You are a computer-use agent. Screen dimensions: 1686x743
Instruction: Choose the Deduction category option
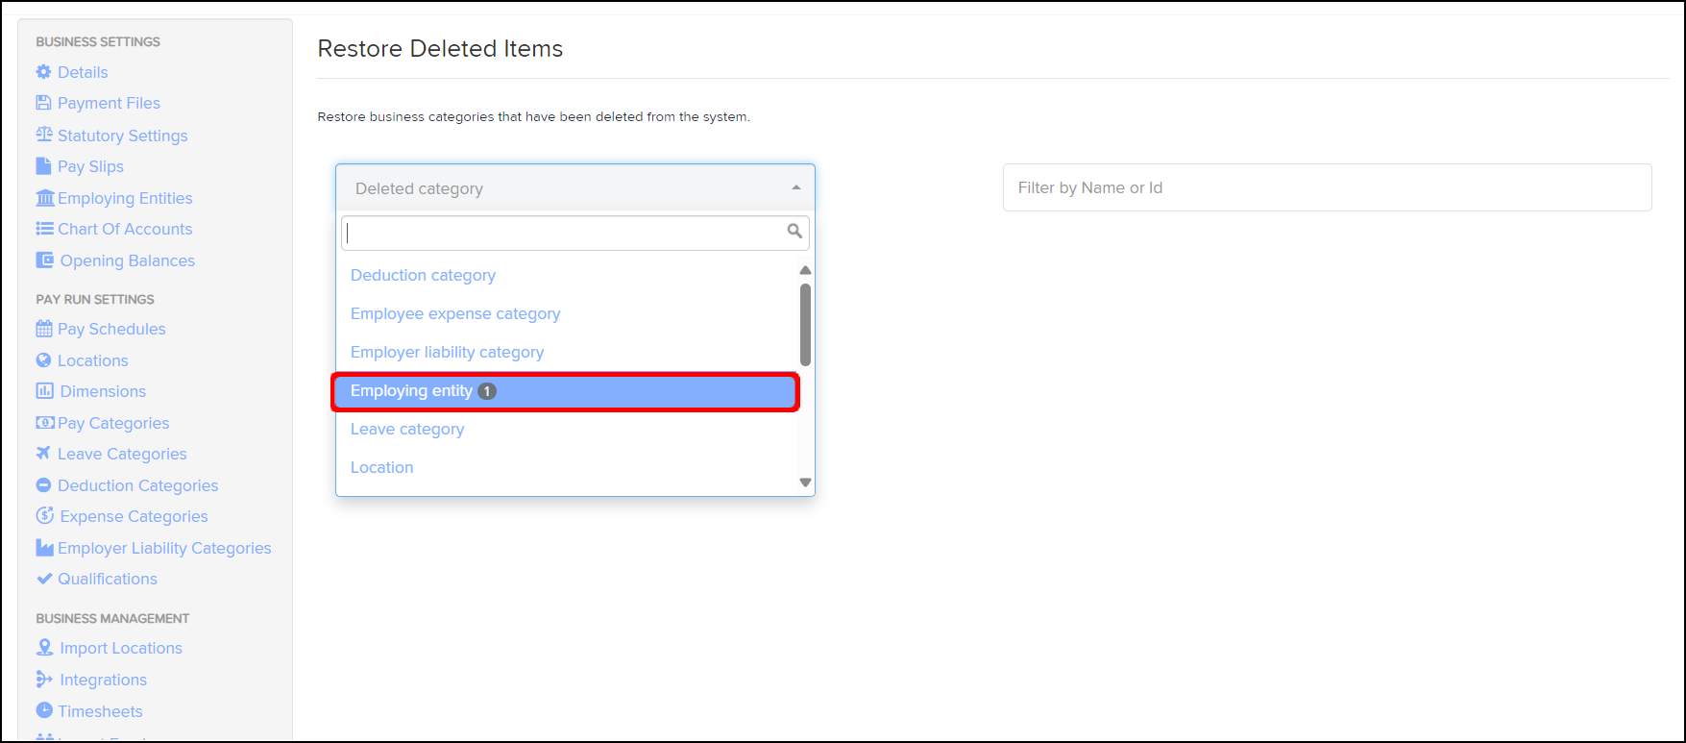pos(423,276)
